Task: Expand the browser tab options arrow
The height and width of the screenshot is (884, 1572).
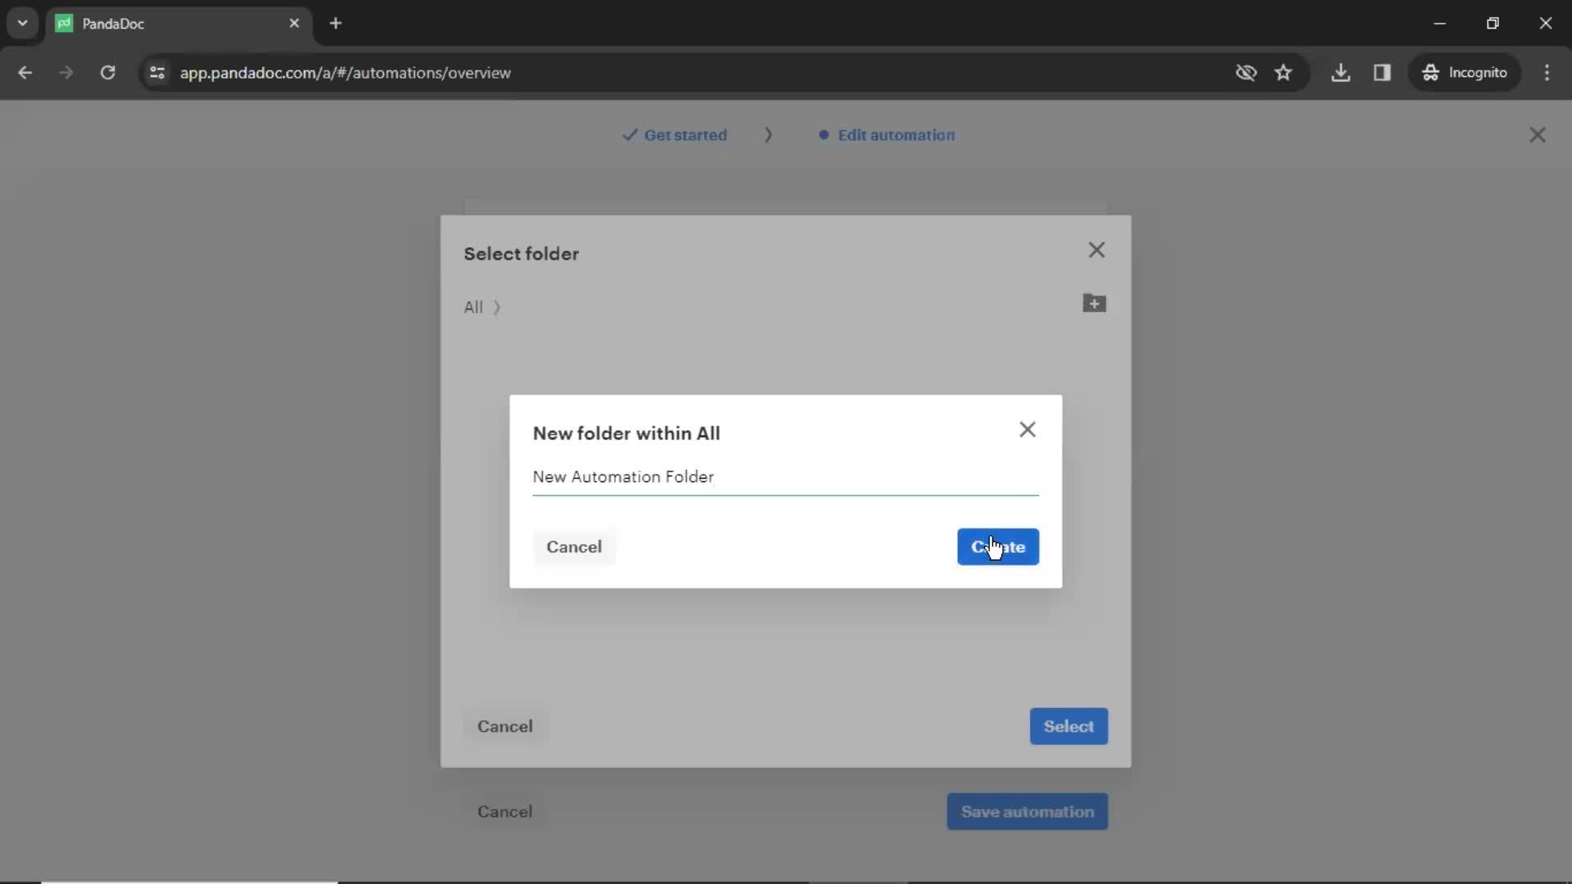Action: coord(23,23)
